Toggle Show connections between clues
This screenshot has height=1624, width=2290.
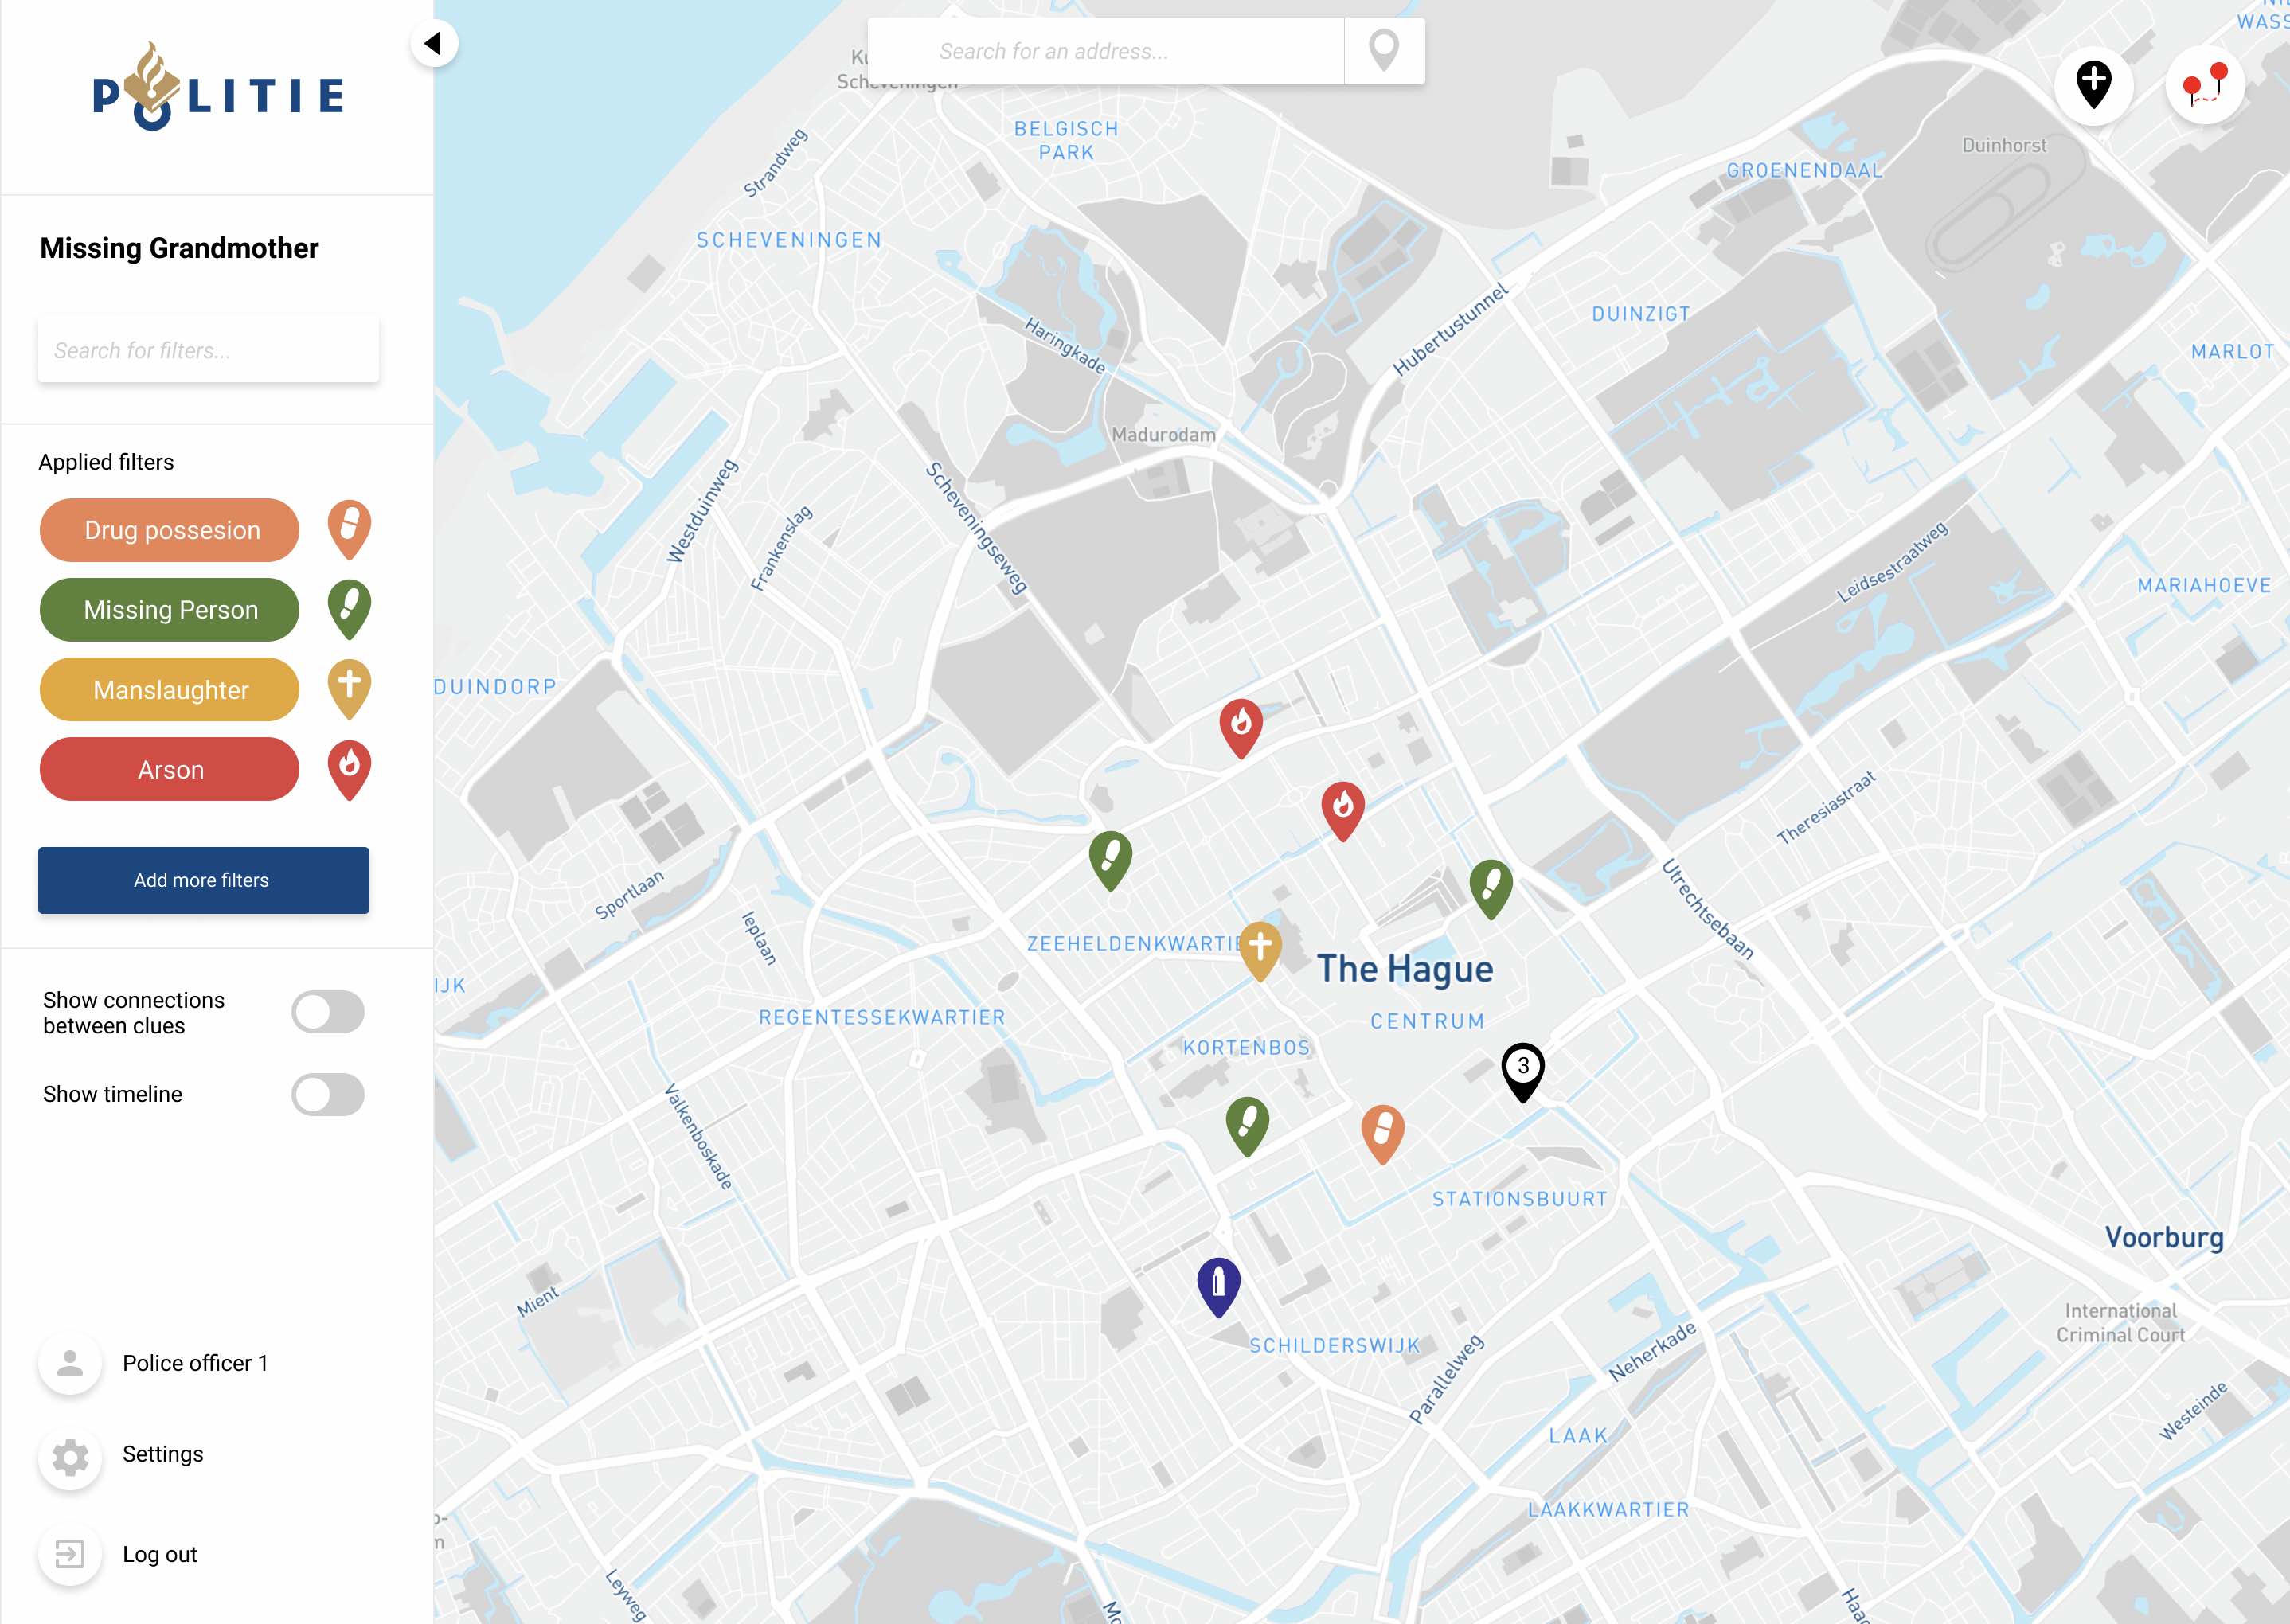click(x=327, y=1012)
